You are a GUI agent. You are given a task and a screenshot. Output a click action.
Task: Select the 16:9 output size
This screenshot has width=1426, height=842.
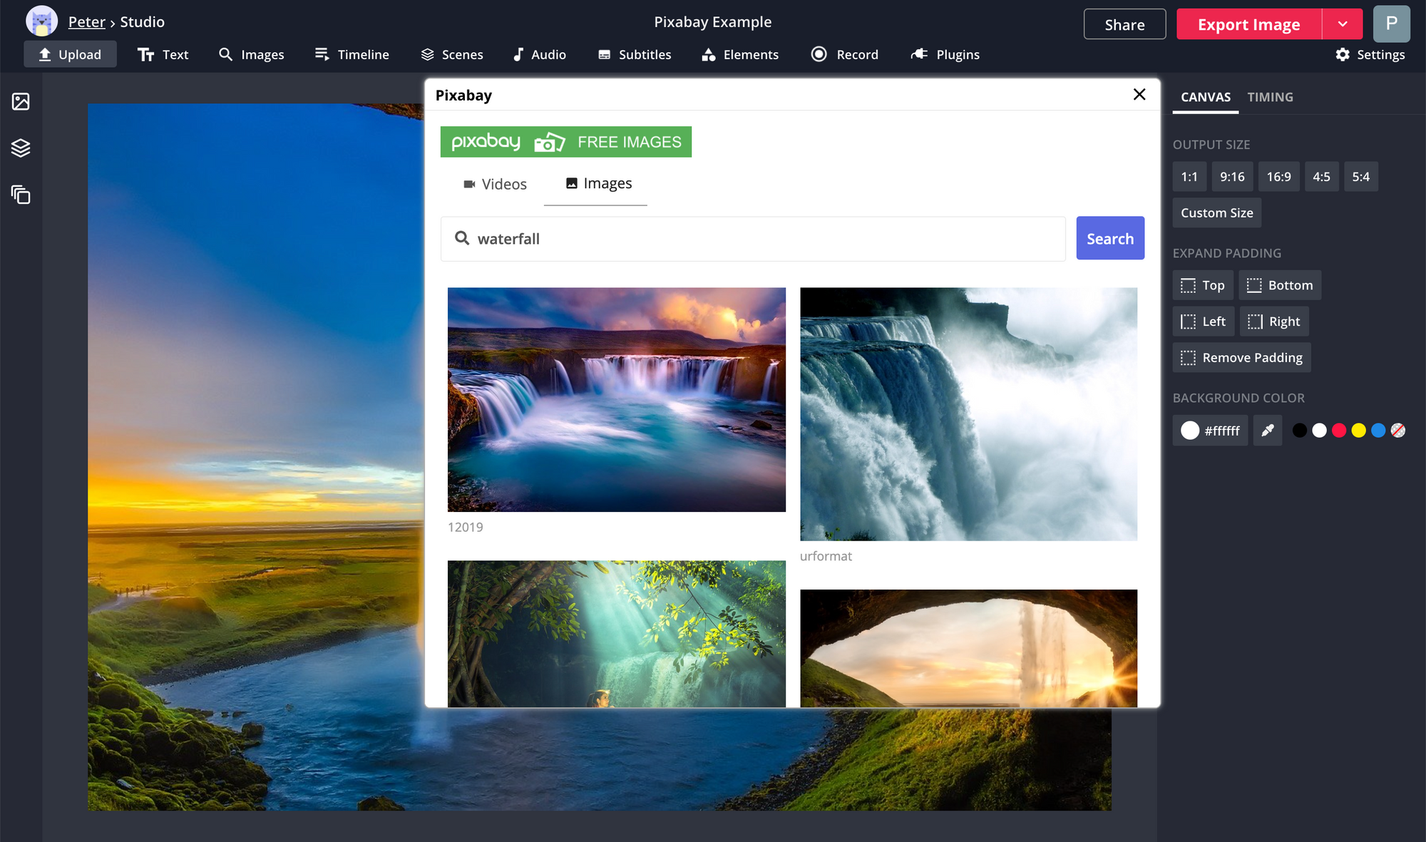[x=1278, y=176]
